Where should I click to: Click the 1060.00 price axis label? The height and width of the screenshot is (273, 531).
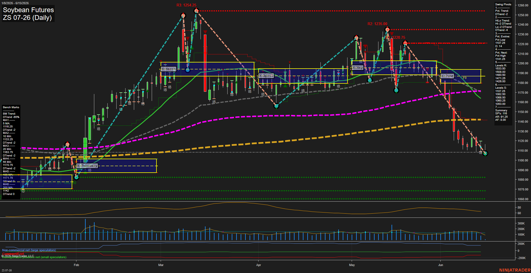pos(523,199)
